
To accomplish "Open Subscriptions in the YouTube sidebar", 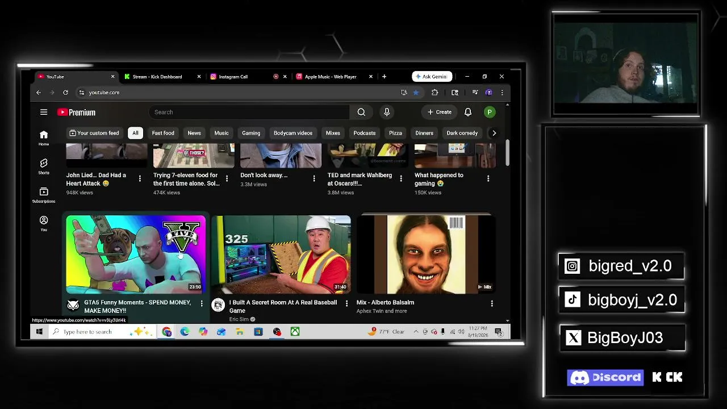I will pyautogui.click(x=44, y=195).
